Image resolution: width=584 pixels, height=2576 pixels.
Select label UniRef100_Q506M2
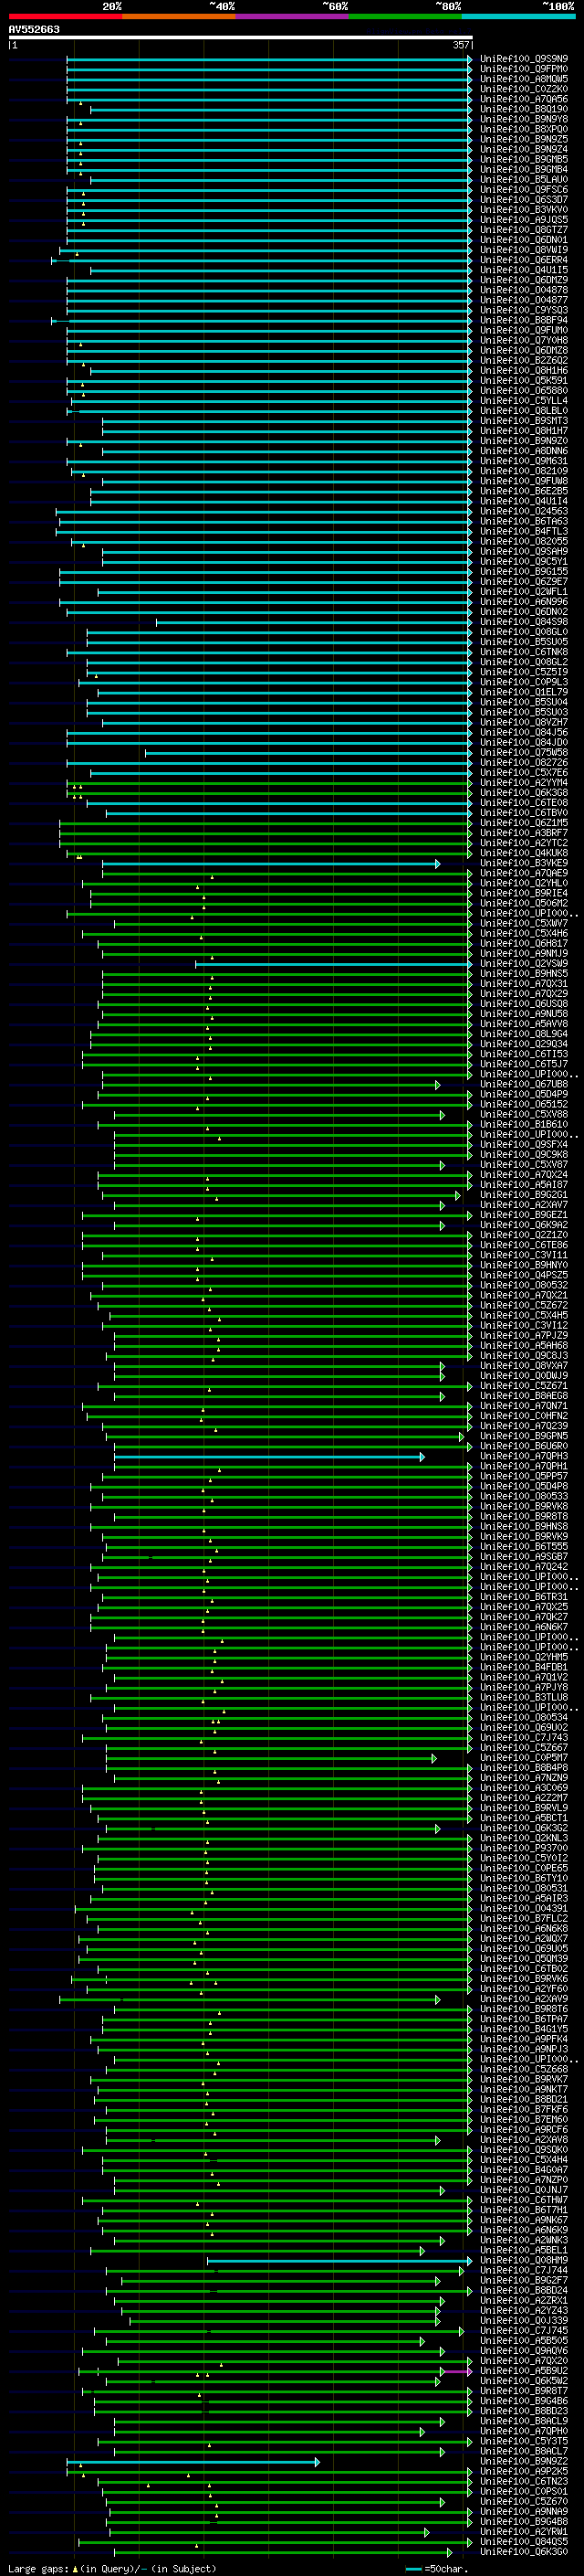pyautogui.click(x=524, y=903)
